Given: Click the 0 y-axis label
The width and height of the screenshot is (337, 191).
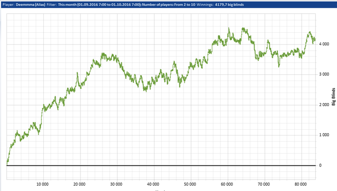Looking at the screenshot, I should [x=320, y=165].
